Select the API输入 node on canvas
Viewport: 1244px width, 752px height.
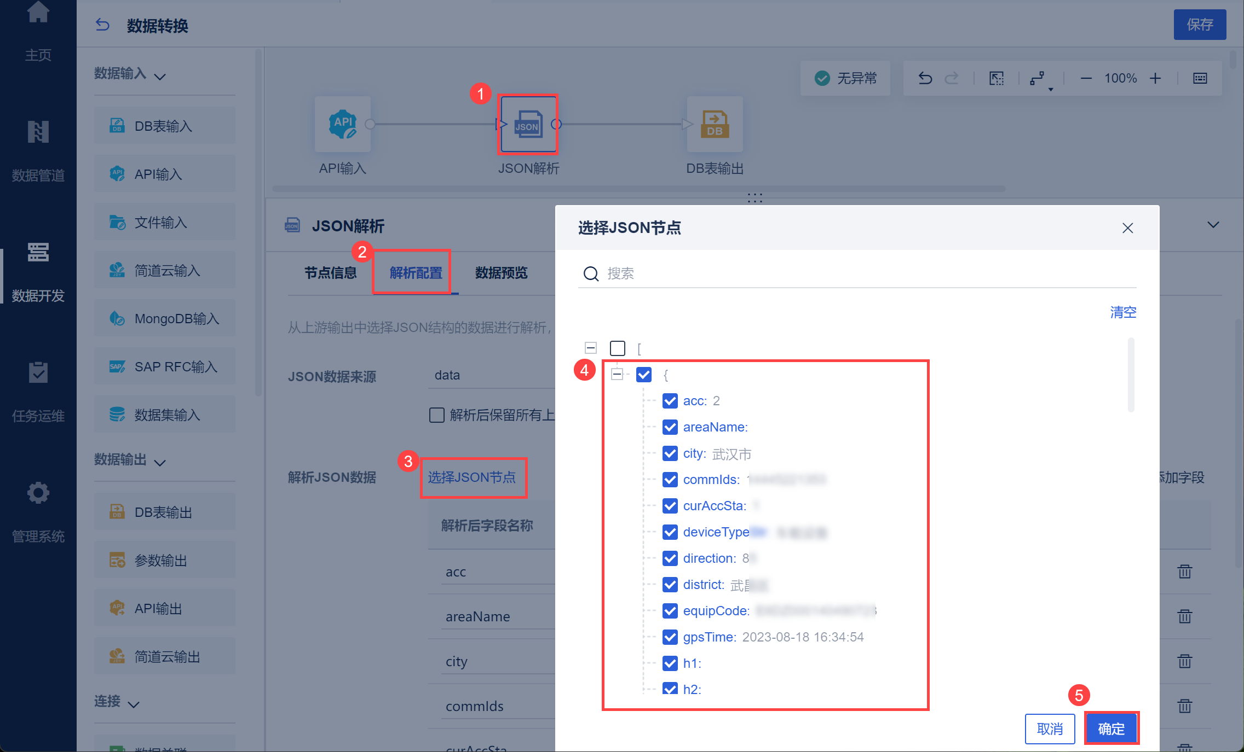coord(343,125)
